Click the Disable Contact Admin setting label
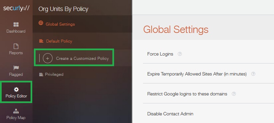The width and height of the screenshot is (274, 123). (170, 114)
